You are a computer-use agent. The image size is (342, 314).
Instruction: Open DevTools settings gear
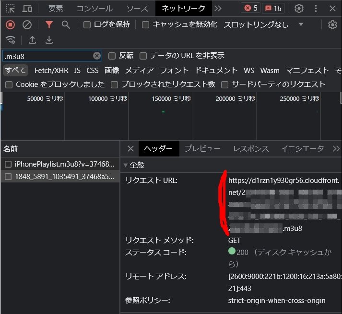click(299, 8)
